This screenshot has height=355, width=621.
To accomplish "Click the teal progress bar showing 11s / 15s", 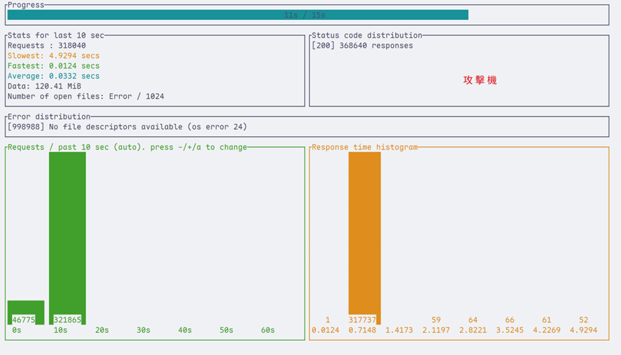I will (x=237, y=15).
